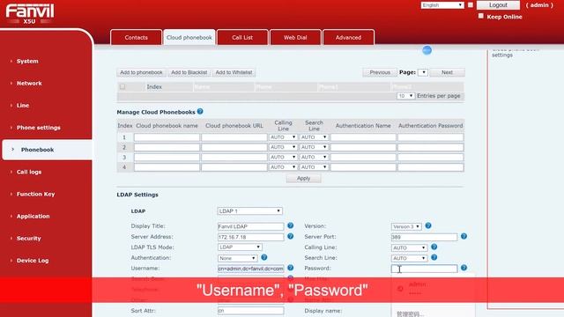This screenshot has height=317, width=564.
Task: Click Add to phonebook button
Action: pyautogui.click(x=141, y=72)
